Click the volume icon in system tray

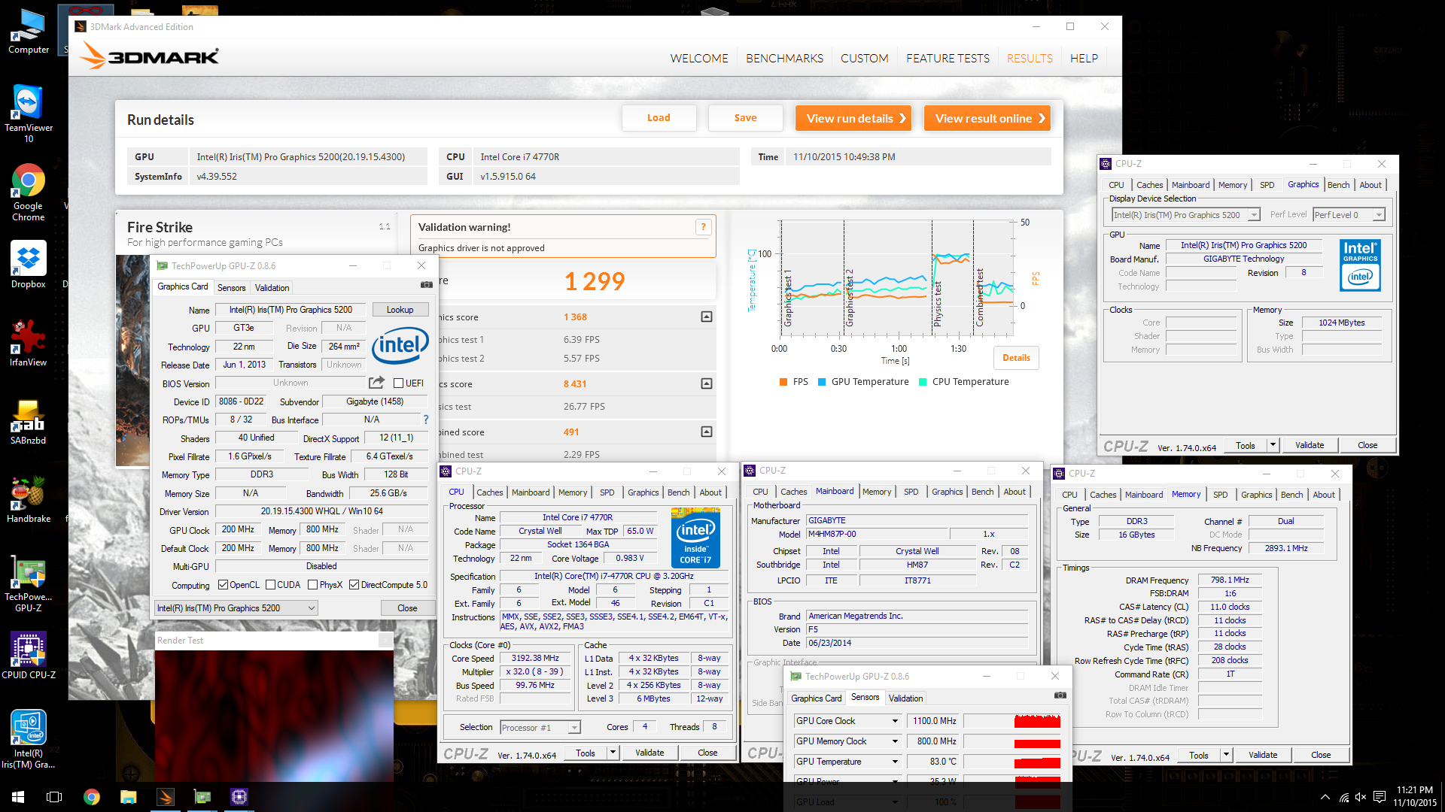[1361, 797]
